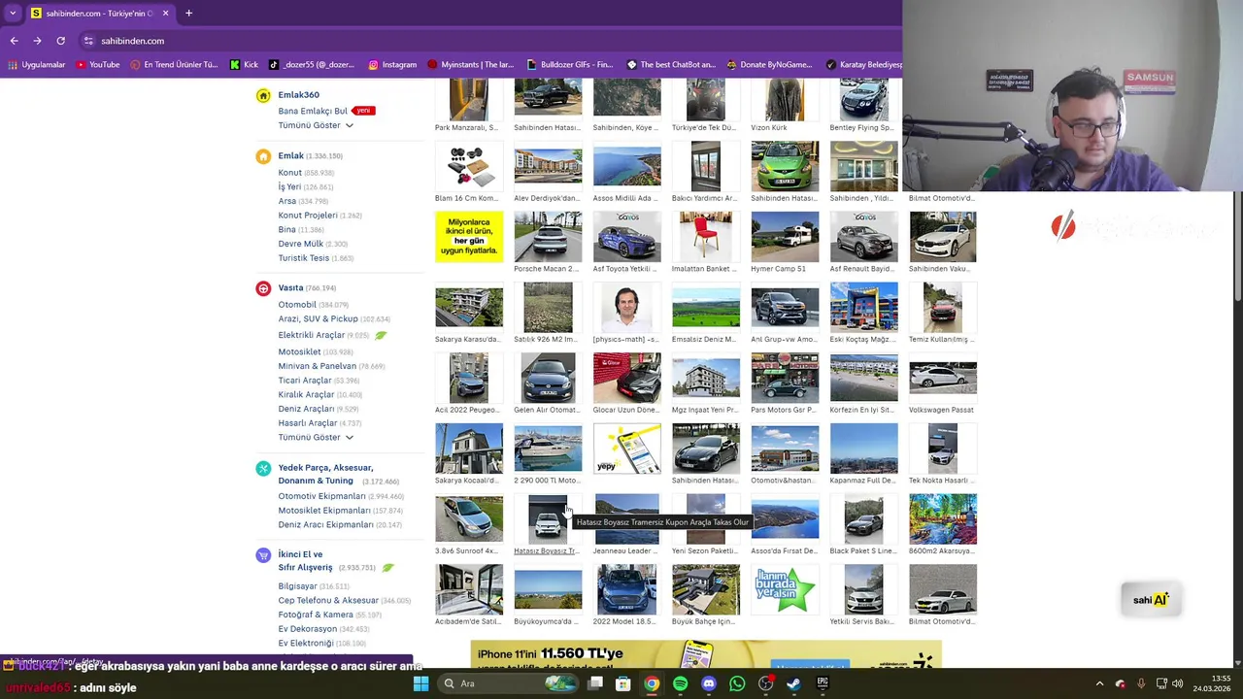Expand Tümünü Göster under Emlak360

click(316, 125)
